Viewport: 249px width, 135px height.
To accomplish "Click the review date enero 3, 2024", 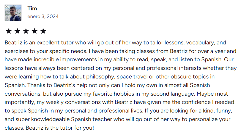I will pos(43,17).
